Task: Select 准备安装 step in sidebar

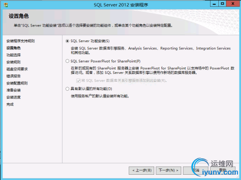Action: (x=13, y=90)
